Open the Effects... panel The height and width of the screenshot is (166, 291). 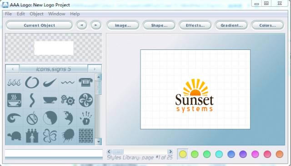point(195,25)
